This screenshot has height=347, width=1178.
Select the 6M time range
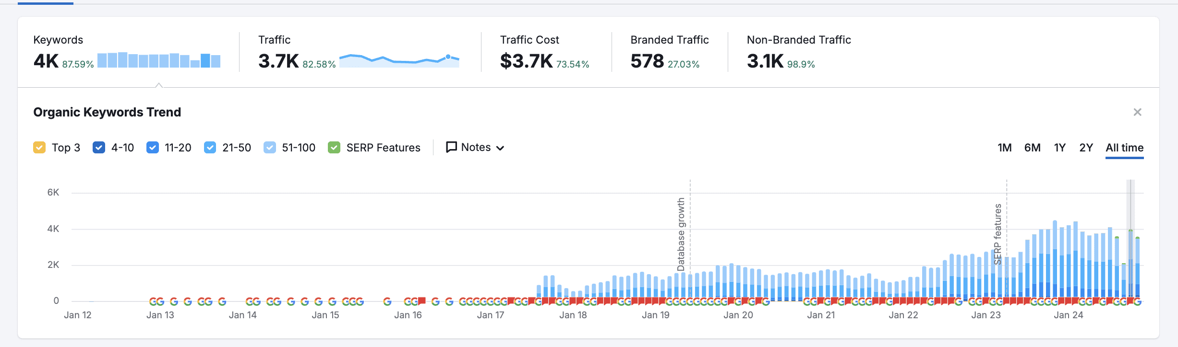click(1032, 148)
